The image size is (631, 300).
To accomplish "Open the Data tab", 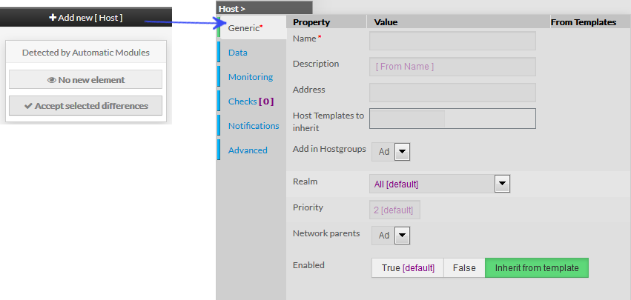I will (x=238, y=53).
